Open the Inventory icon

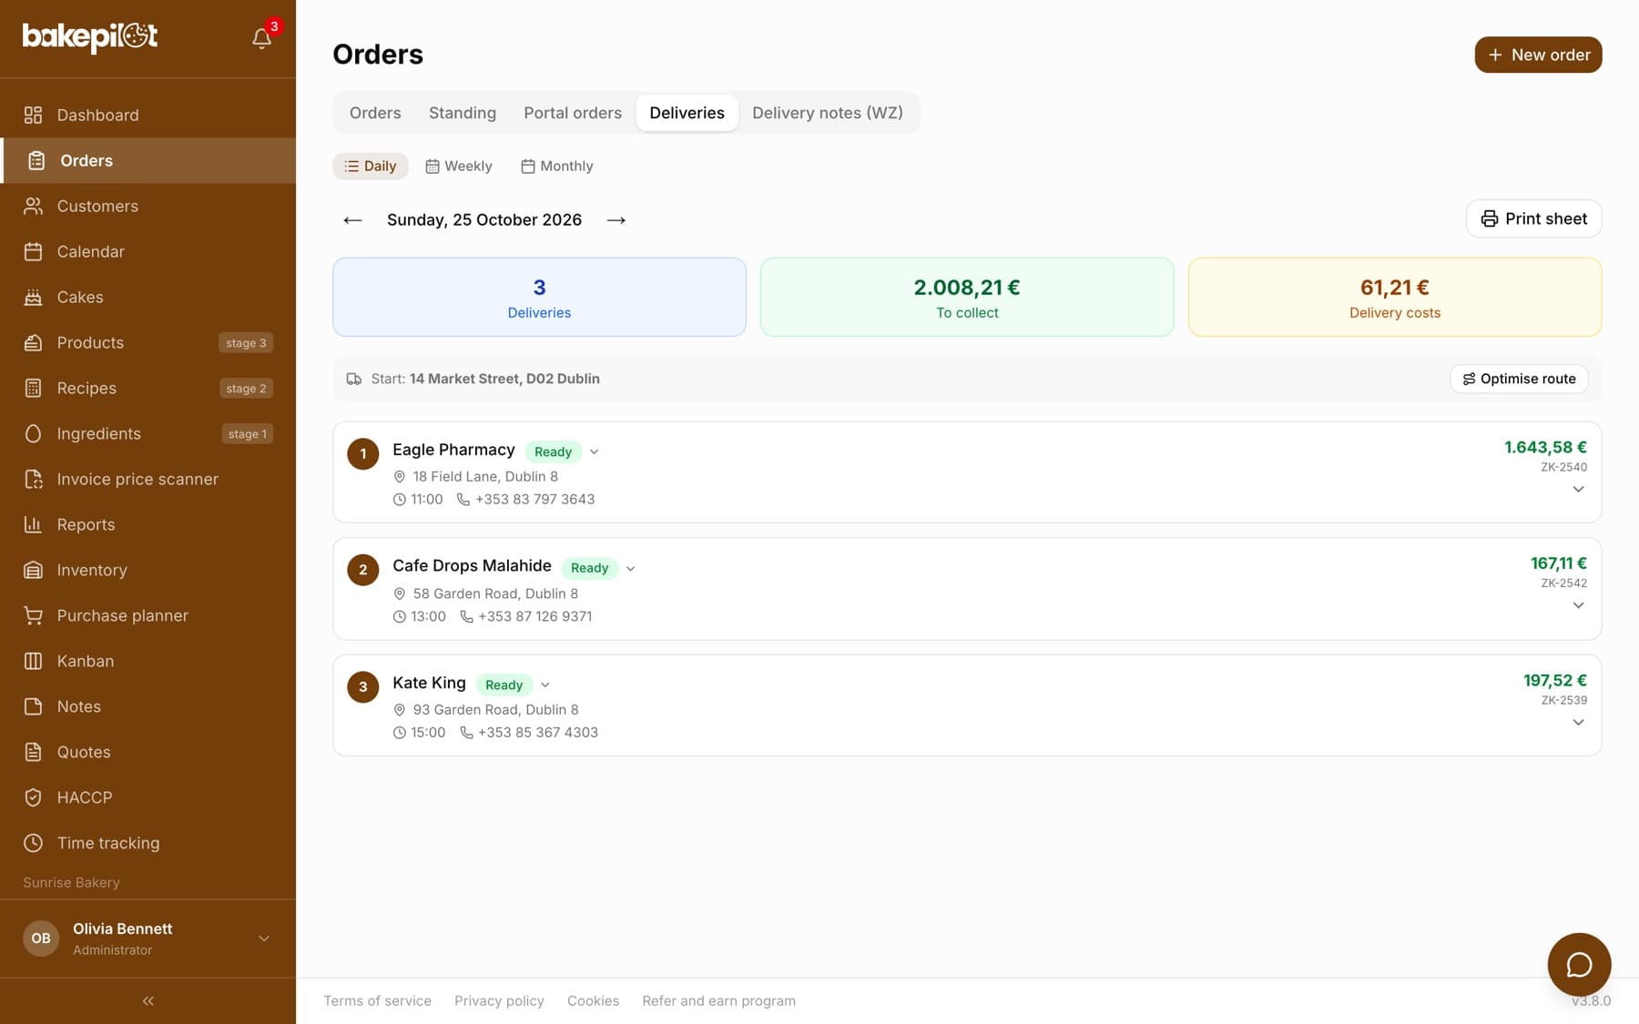point(33,570)
